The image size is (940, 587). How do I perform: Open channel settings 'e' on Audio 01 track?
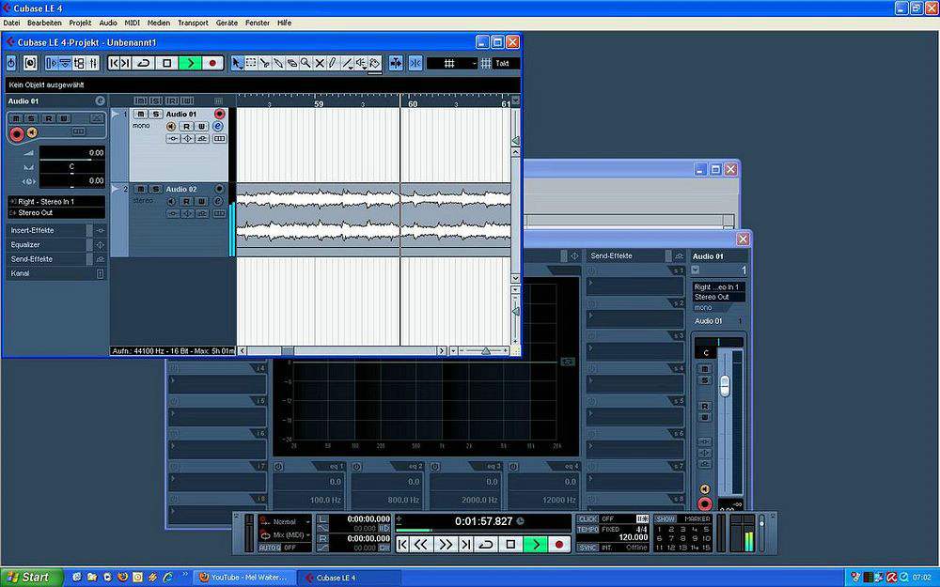tap(218, 127)
